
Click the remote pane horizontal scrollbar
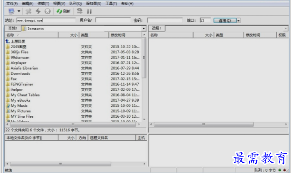coord(204,124)
